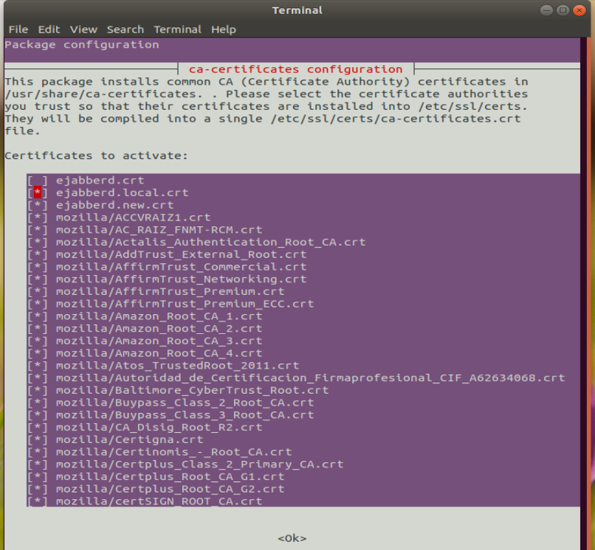Close the Terminal window

(x=579, y=10)
